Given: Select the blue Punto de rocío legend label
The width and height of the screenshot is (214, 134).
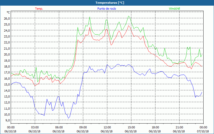Looking at the screenshot, I should tap(106, 9).
